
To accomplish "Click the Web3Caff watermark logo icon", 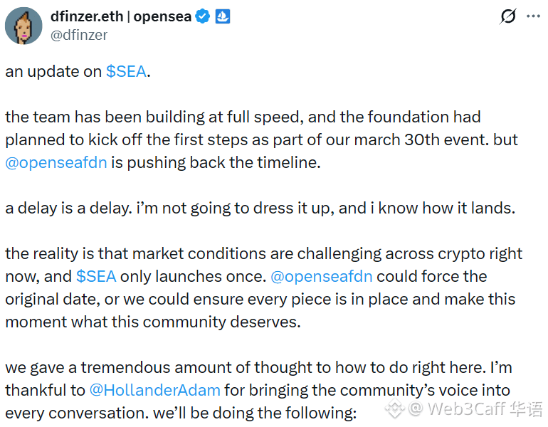I will coord(396,408).
